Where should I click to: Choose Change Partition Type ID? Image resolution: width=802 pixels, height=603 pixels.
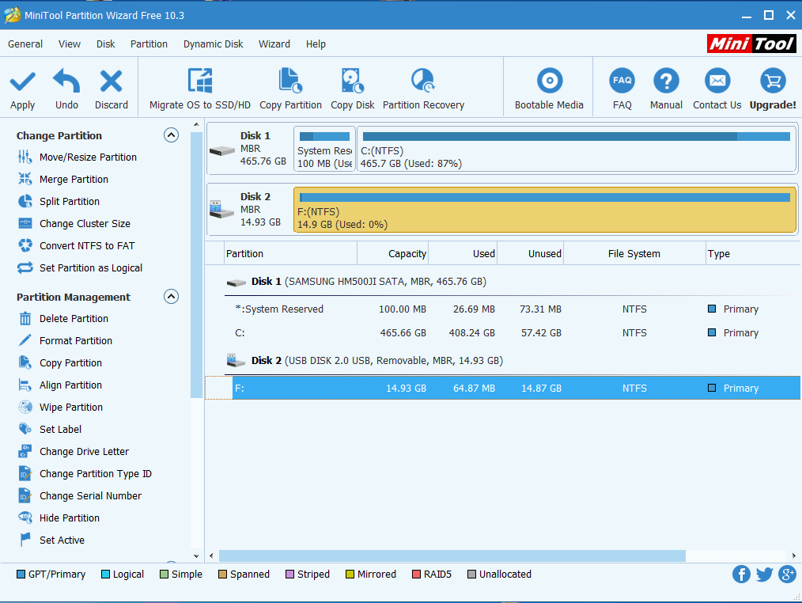click(85, 473)
